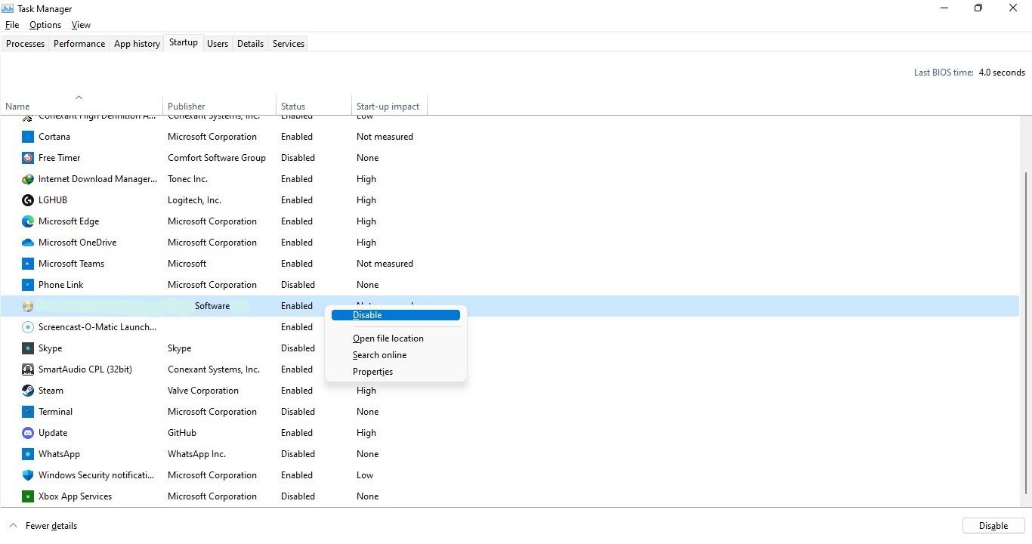Click the LGHUB Logitech icon
The width and height of the screenshot is (1032, 544).
[28, 200]
